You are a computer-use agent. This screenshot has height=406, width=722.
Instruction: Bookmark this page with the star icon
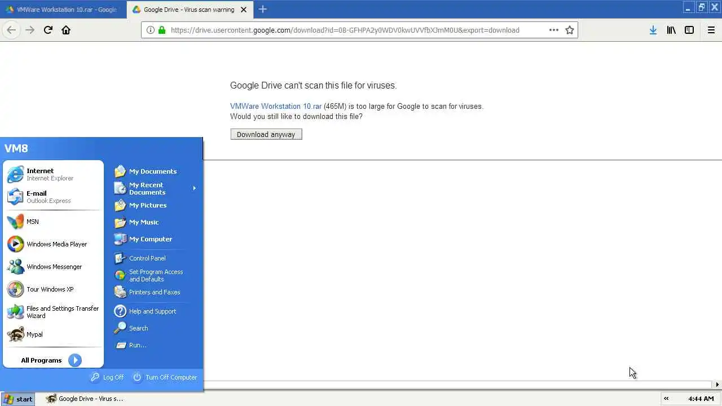[x=570, y=30]
